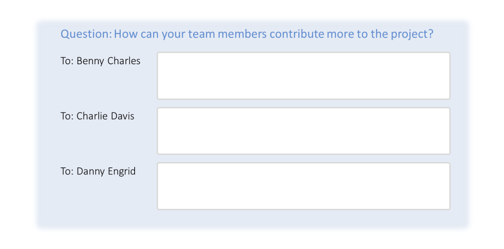Image resolution: width=504 pixels, height=249 pixels.
Task: Focus the Charlie Davis answer text box
Action: 304,131
